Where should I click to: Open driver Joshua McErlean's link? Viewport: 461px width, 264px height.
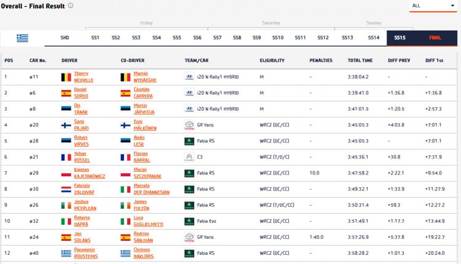coord(85,205)
